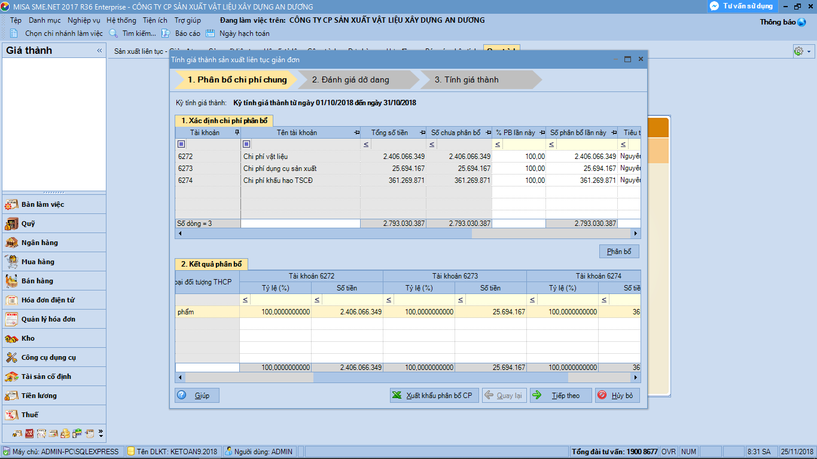The image size is (817, 459).
Task: Click horizontal scrollbar of allocation results grid
Action: click(x=407, y=378)
